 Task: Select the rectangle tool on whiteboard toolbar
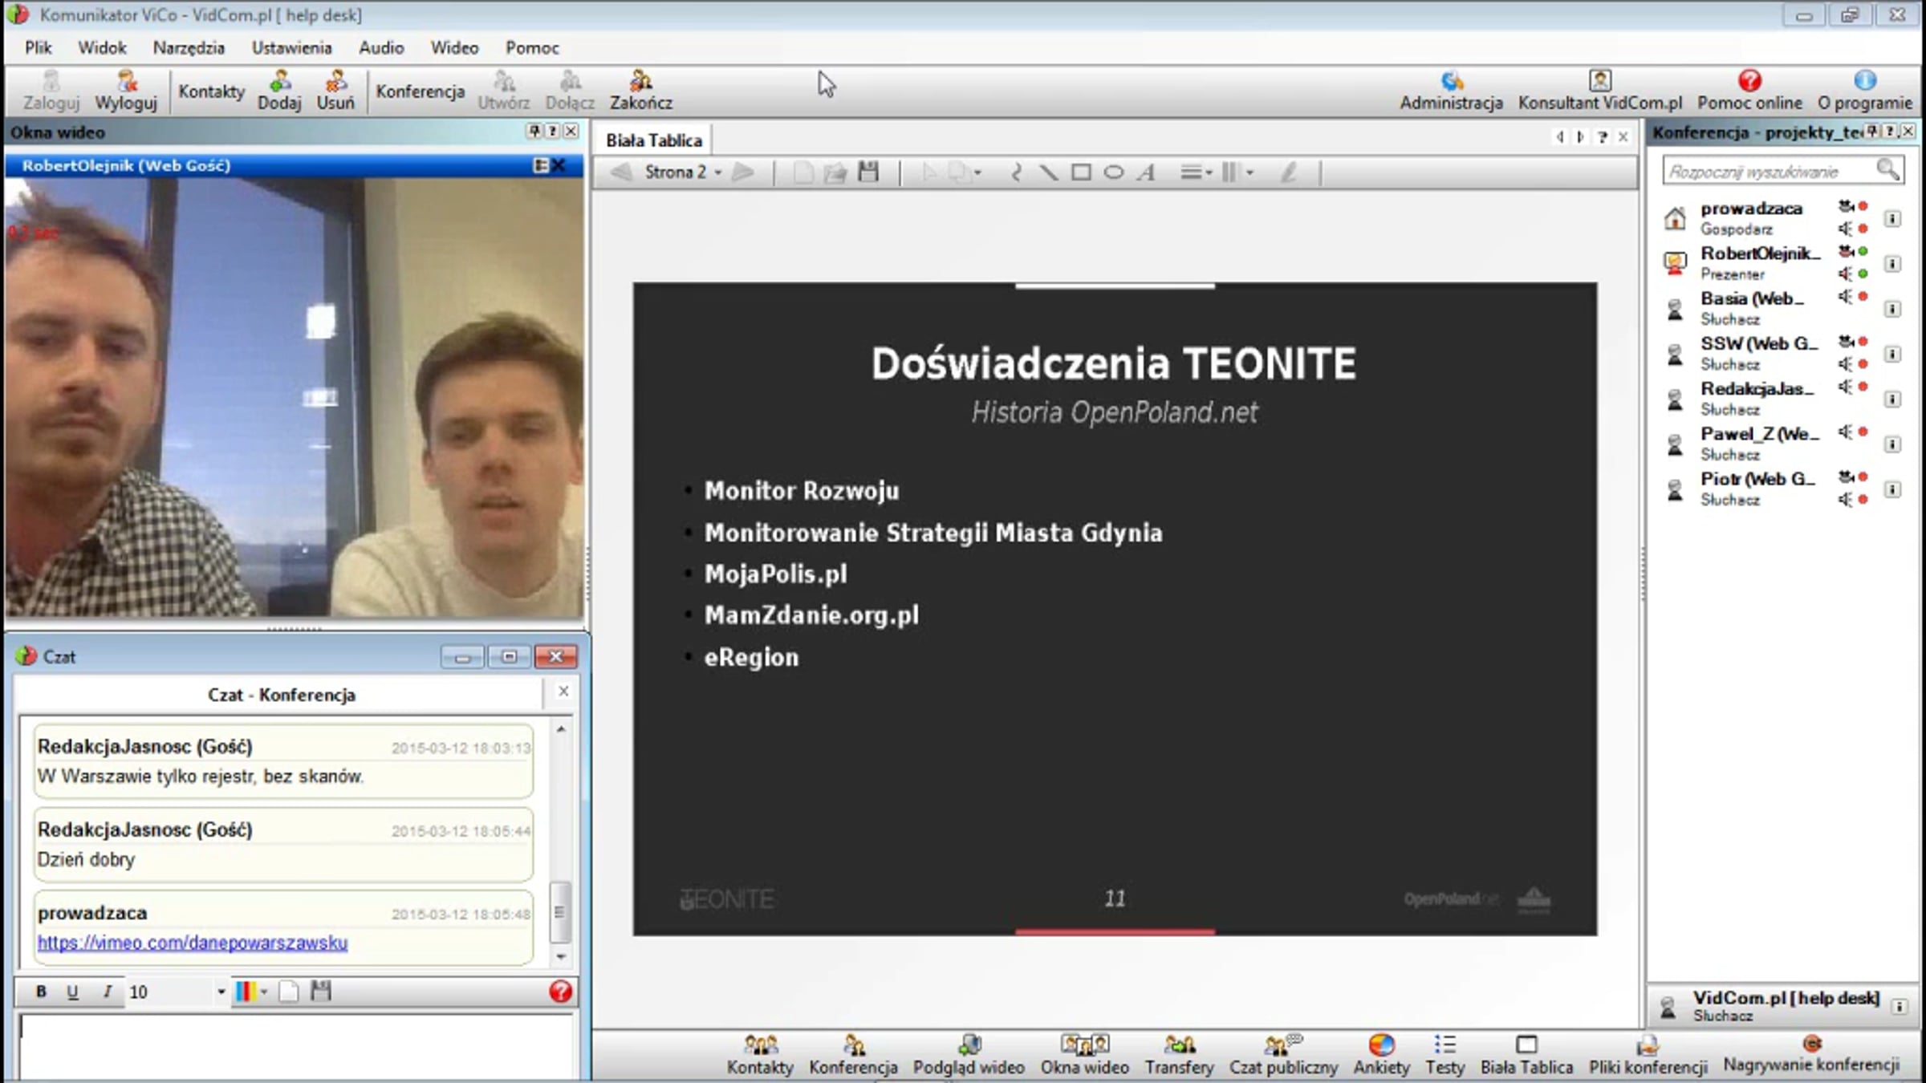click(x=1081, y=172)
